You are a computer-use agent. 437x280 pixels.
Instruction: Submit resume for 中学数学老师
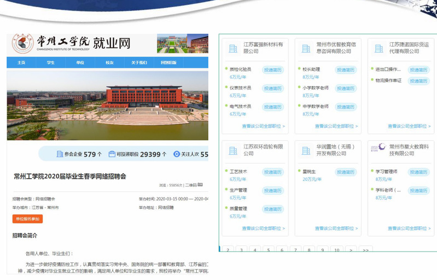(x=346, y=107)
